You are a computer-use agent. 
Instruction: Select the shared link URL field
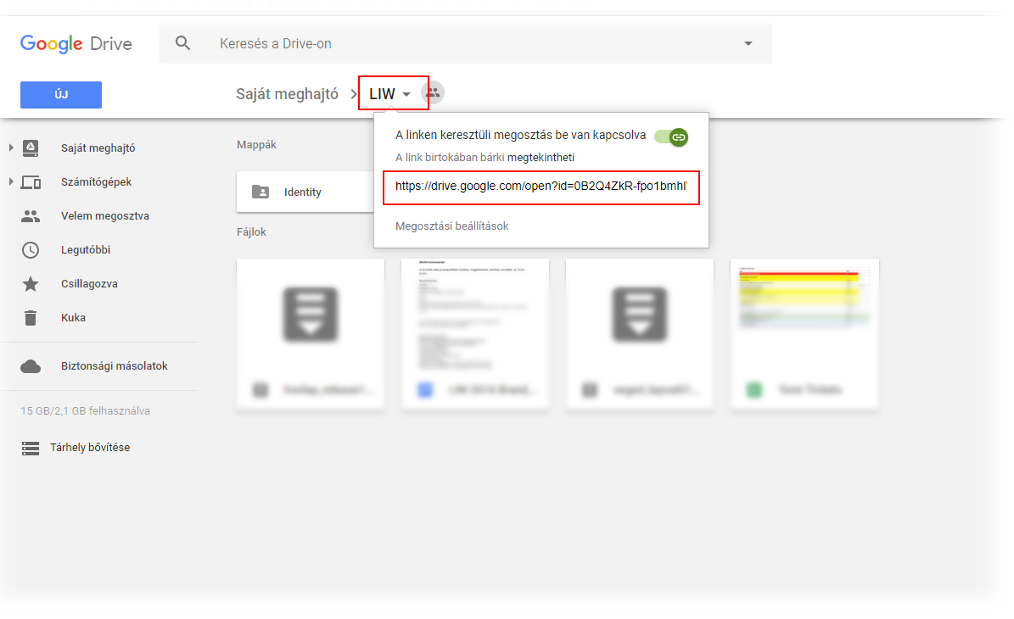(x=541, y=187)
